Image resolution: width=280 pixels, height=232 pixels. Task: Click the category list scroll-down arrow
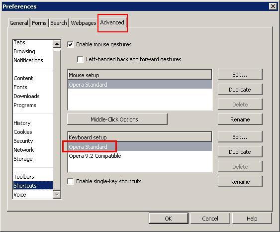[x=57, y=195]
